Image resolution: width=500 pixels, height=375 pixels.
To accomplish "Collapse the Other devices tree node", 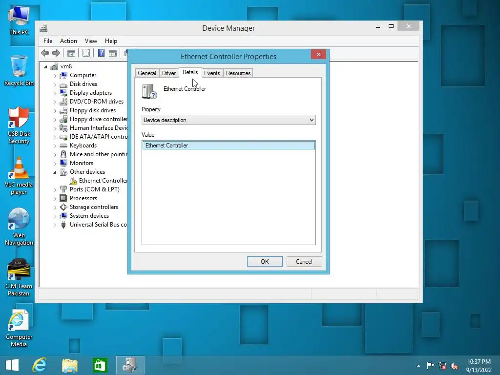I will (55, 172).
